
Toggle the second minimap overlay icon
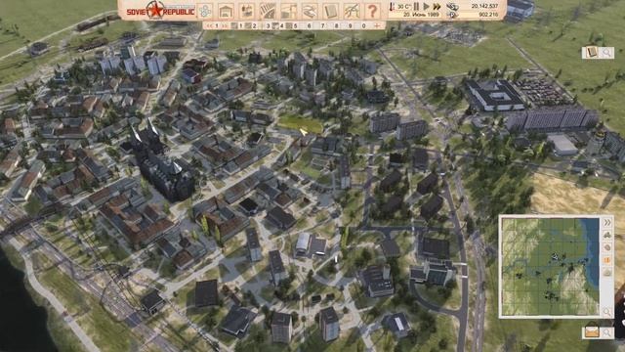point(606,247)
